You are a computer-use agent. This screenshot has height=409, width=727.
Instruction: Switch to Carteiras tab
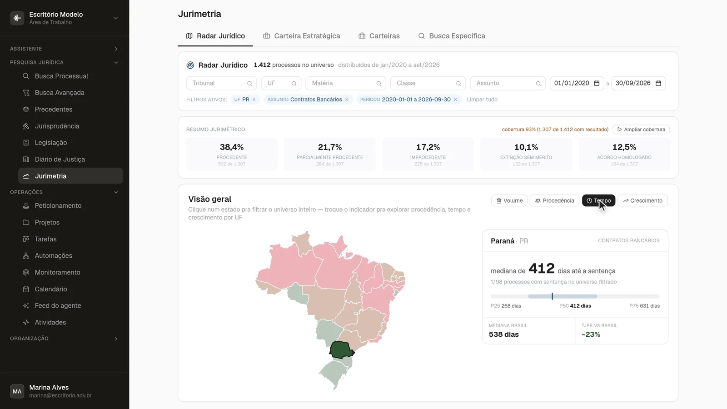point(379,36)
